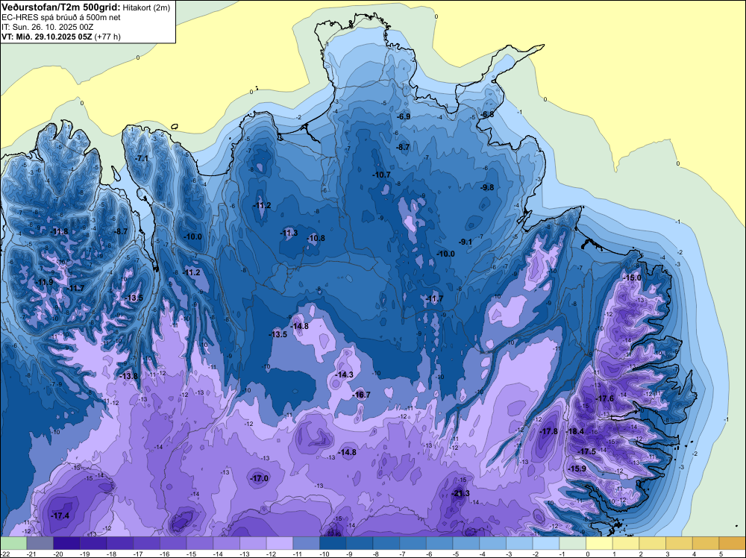Click the '(+77 h)' forecast offset text
Viewport: 746px width, 558px height.
[x=107, y=37]
